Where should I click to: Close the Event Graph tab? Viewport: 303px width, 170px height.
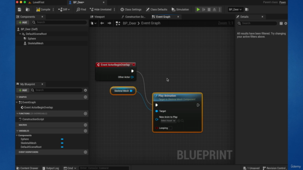[178, 17]
